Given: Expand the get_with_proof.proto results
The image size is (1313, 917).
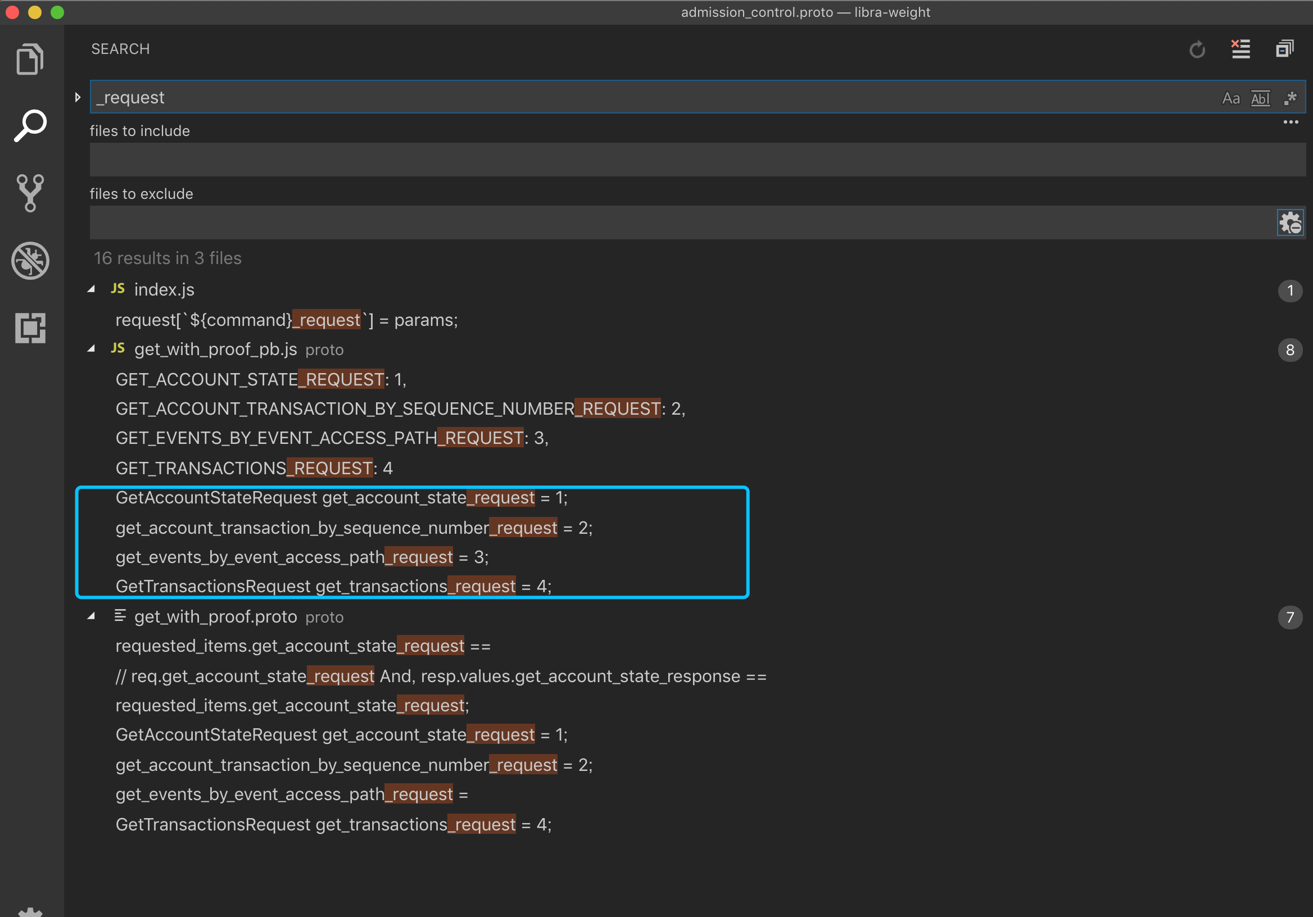Looking at the screenshot, I should [x=92, y=616].
